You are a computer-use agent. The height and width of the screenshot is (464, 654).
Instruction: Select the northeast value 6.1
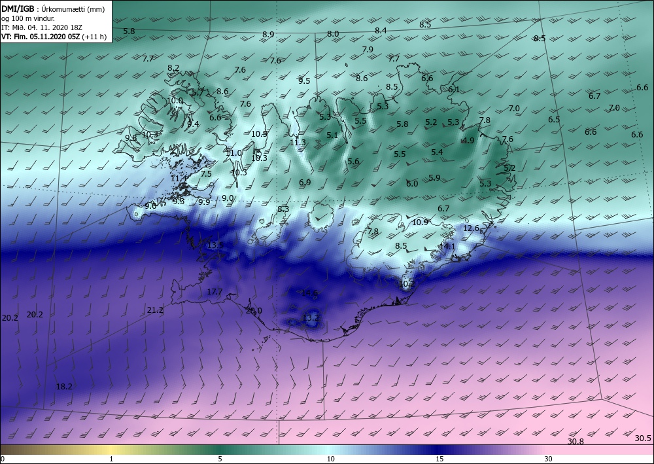click(x=454, y=90)
